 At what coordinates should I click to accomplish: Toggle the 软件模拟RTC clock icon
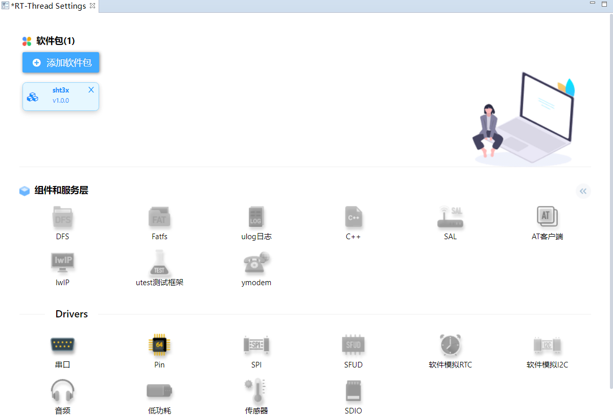click(451, 345)
